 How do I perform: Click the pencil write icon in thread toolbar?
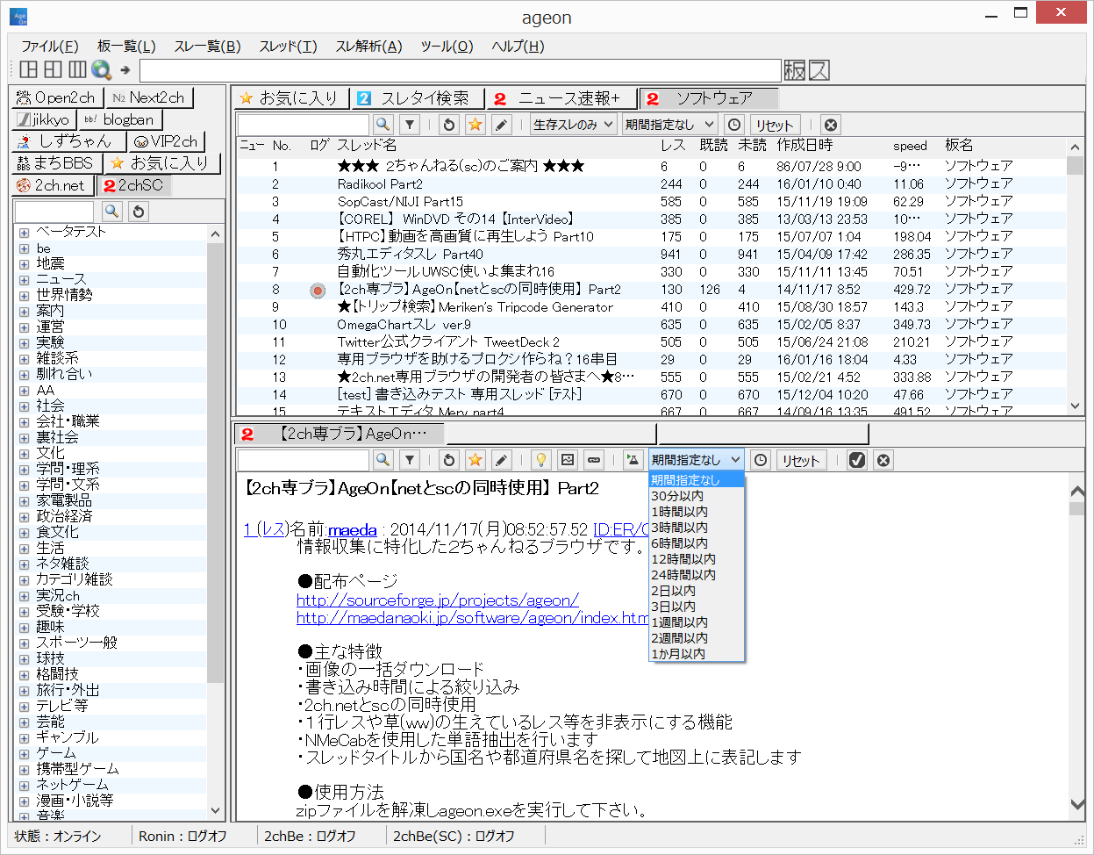pyautogui.click(x=501, y=460)
